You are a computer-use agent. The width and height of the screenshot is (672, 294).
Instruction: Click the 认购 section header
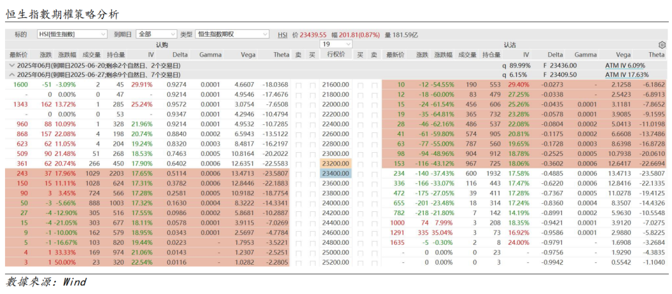pos(162,45)
